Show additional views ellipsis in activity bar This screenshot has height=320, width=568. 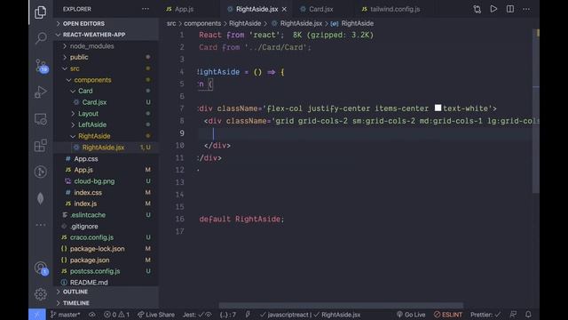41,225
